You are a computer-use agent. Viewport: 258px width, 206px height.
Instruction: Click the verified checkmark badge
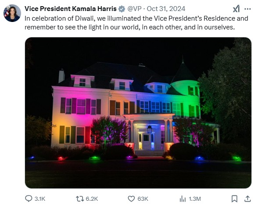tap(122, 9)
